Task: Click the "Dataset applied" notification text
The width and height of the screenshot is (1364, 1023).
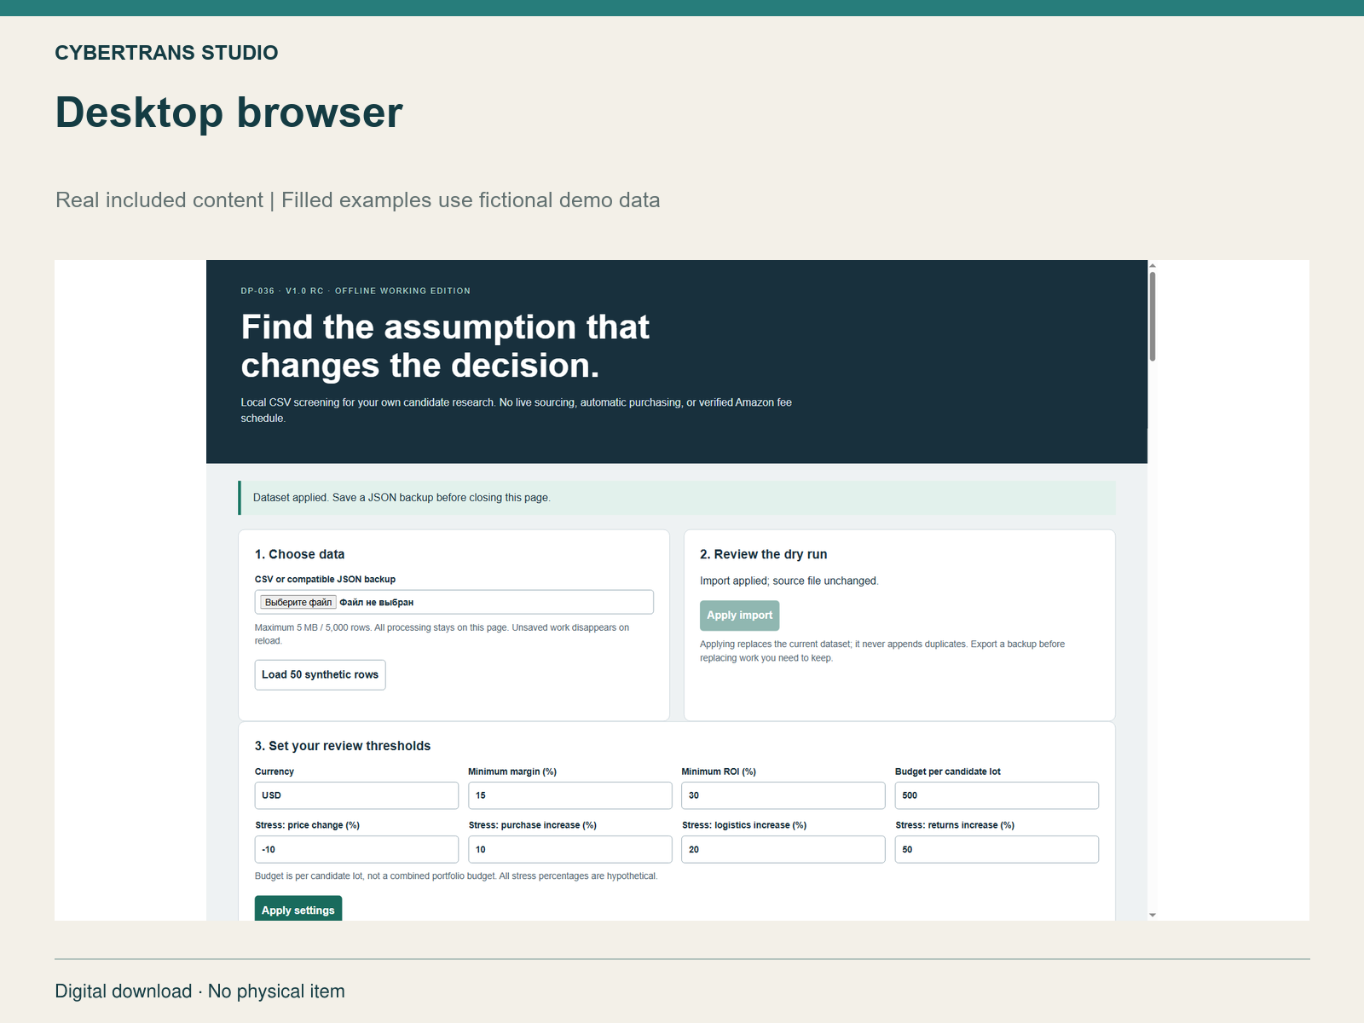Action: (402, 498)
